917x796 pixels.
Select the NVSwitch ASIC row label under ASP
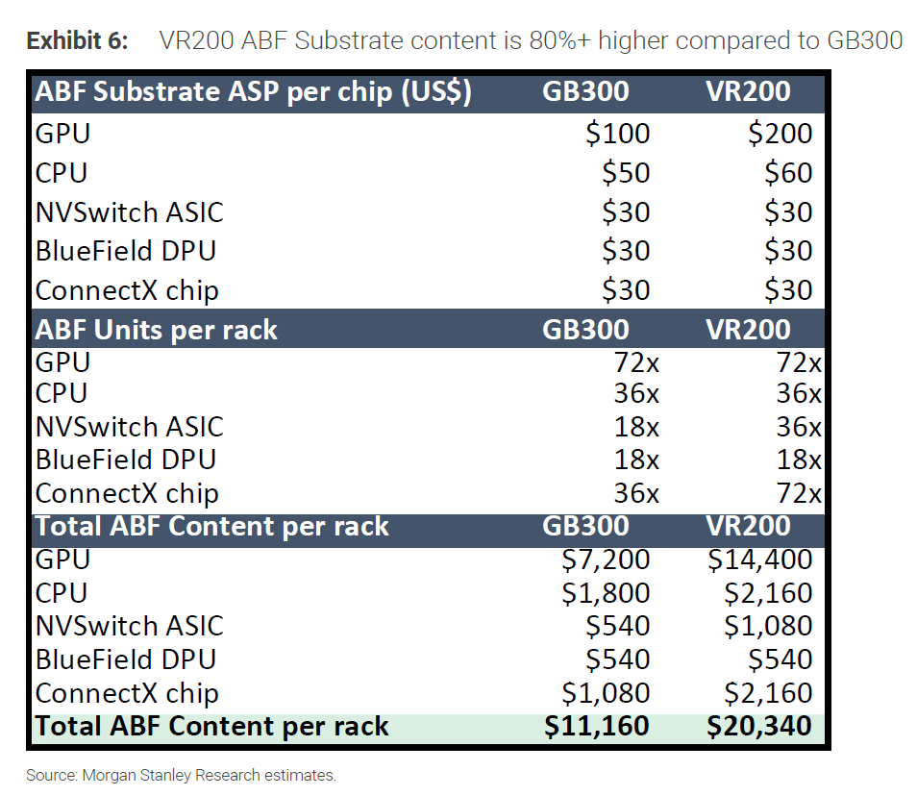tap(129, 212)
